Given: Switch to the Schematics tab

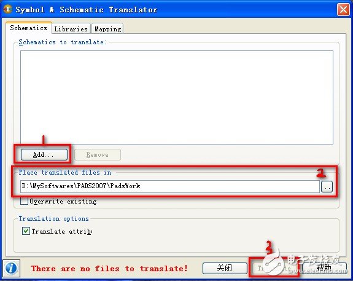Looking at the screenshot, I should [x=29, y=28].
